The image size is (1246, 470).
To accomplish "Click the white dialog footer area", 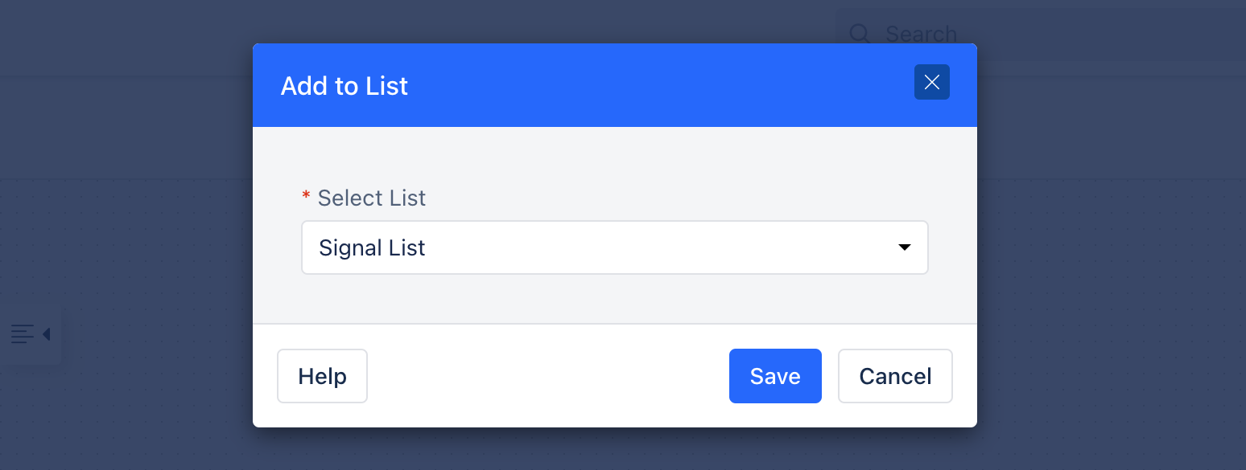I will coord(547,376).
